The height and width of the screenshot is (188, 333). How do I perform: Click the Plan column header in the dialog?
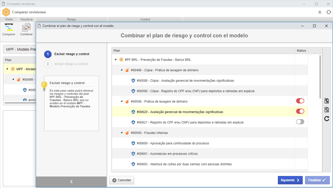(203, 51)
